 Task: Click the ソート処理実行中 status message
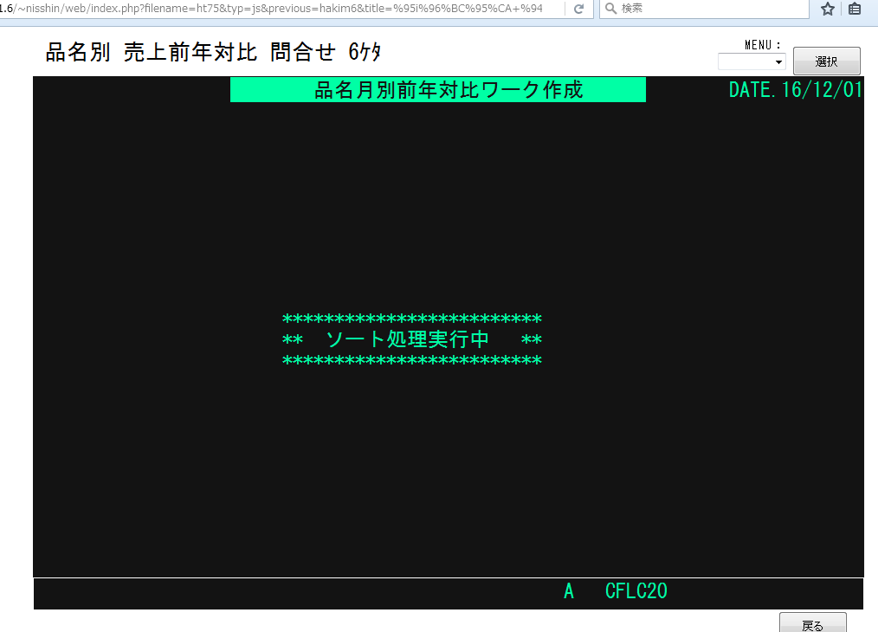coord(412,339)
